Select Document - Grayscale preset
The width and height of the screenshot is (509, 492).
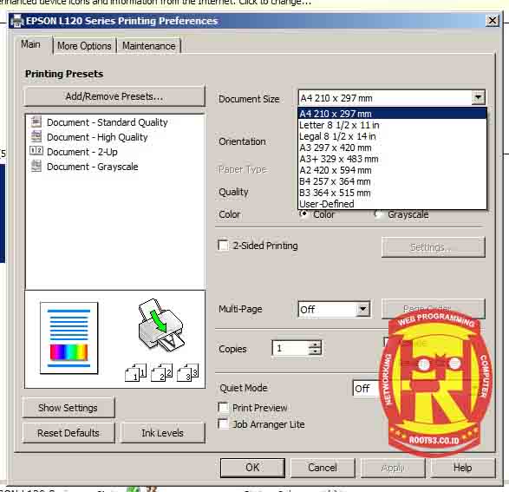click(x=93, y=167)
